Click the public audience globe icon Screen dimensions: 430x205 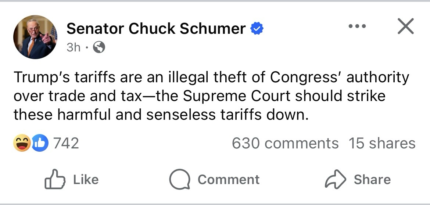[99, 47]
